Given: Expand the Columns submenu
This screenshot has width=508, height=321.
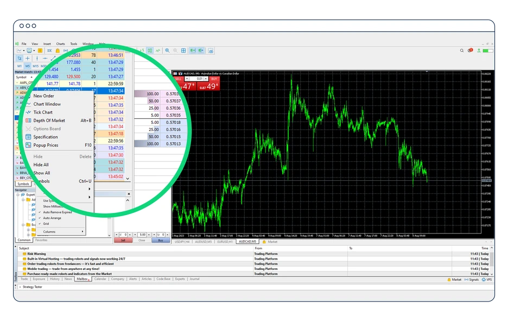Looking at the screenshot, I should 61,231.
